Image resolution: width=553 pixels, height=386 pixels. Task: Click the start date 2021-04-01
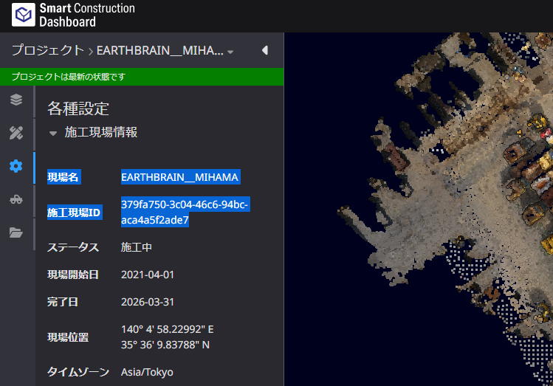click(x=148, y=275)
